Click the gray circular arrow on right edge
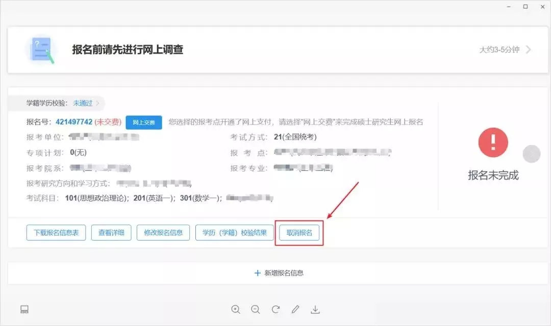Viewport: 551px width, 326px height. coord(531,154)
